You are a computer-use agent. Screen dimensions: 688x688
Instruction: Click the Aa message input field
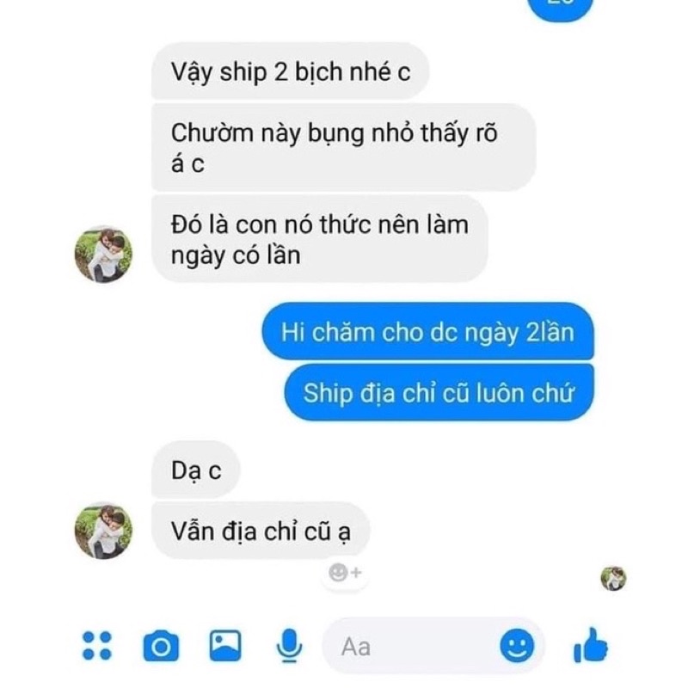(x=433, y=646)
